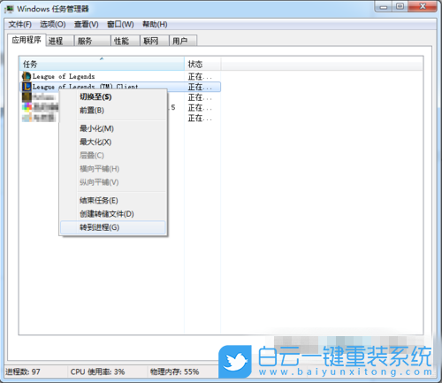Switch to the 性能 tab

[126, 41]
